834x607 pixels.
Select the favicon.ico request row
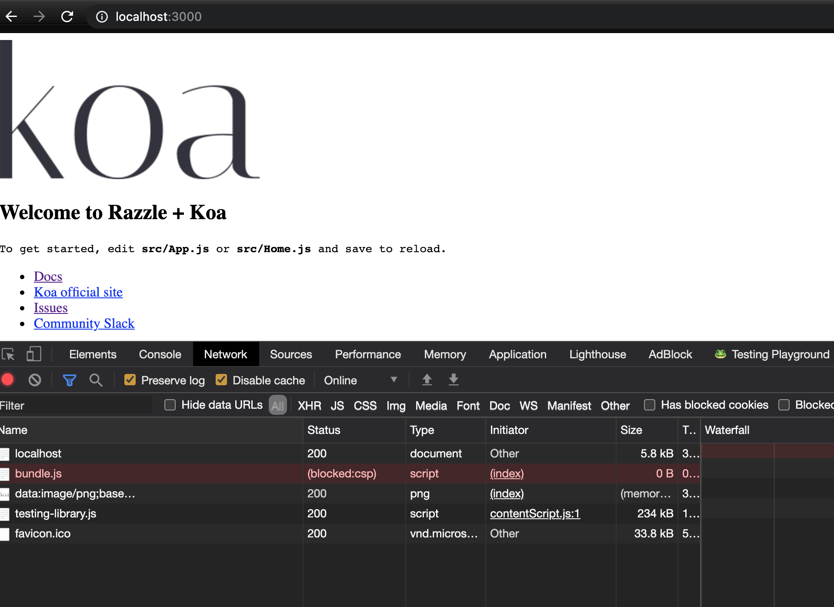(350, 534)
